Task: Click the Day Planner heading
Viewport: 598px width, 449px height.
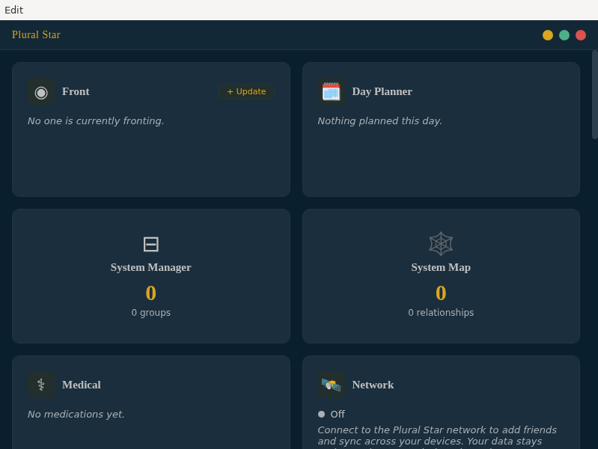Action: 382,91
